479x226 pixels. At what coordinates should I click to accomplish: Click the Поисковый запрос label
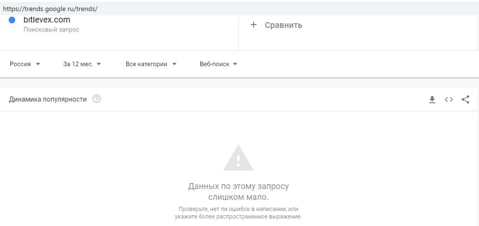(51, 30)
